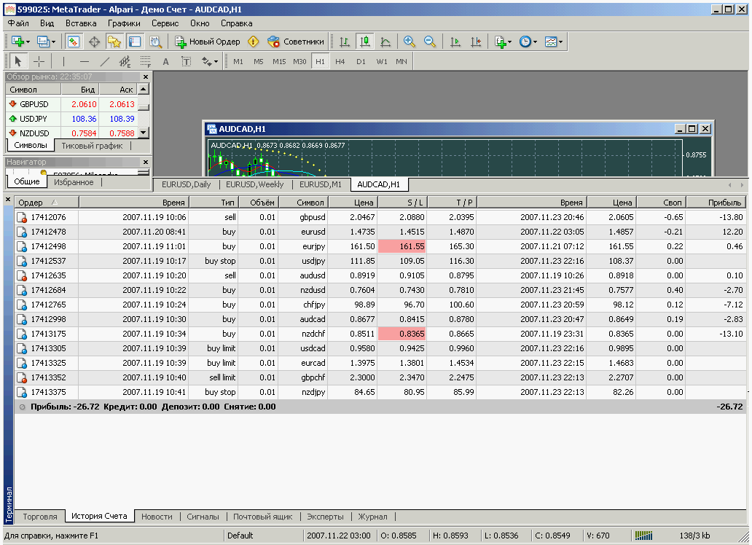Viewport: 752px width, 545px height.
Task: Open the chart templates dropdown
Action: (560, 42)
